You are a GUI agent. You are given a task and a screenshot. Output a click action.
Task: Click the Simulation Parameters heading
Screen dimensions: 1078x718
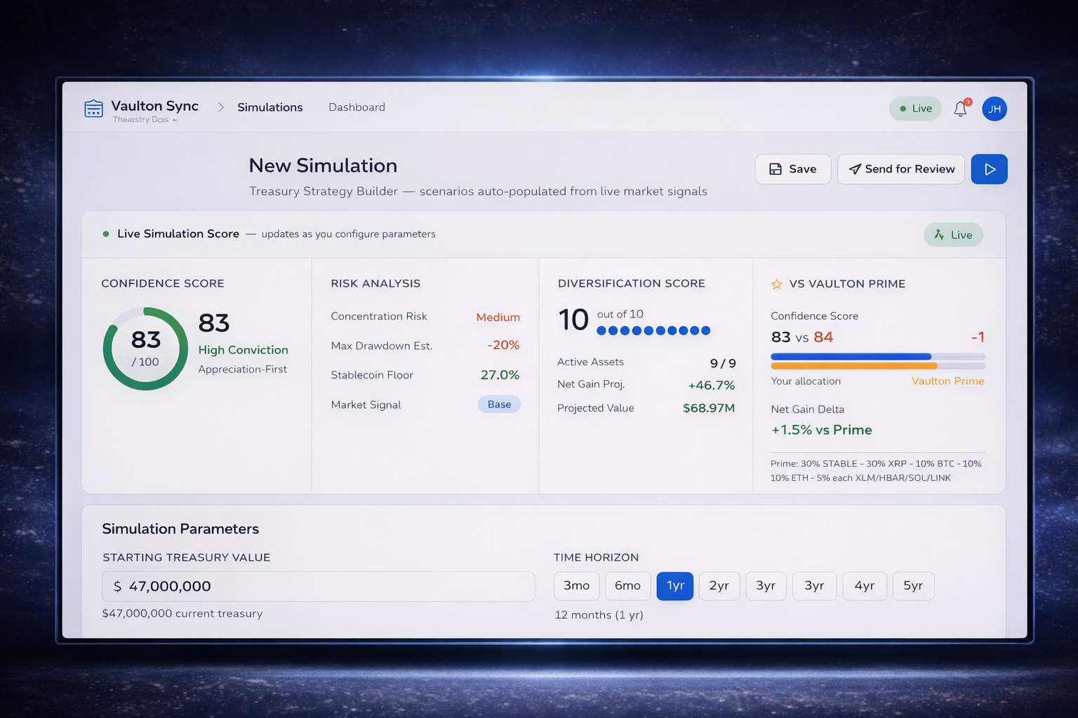click(180, 529)
